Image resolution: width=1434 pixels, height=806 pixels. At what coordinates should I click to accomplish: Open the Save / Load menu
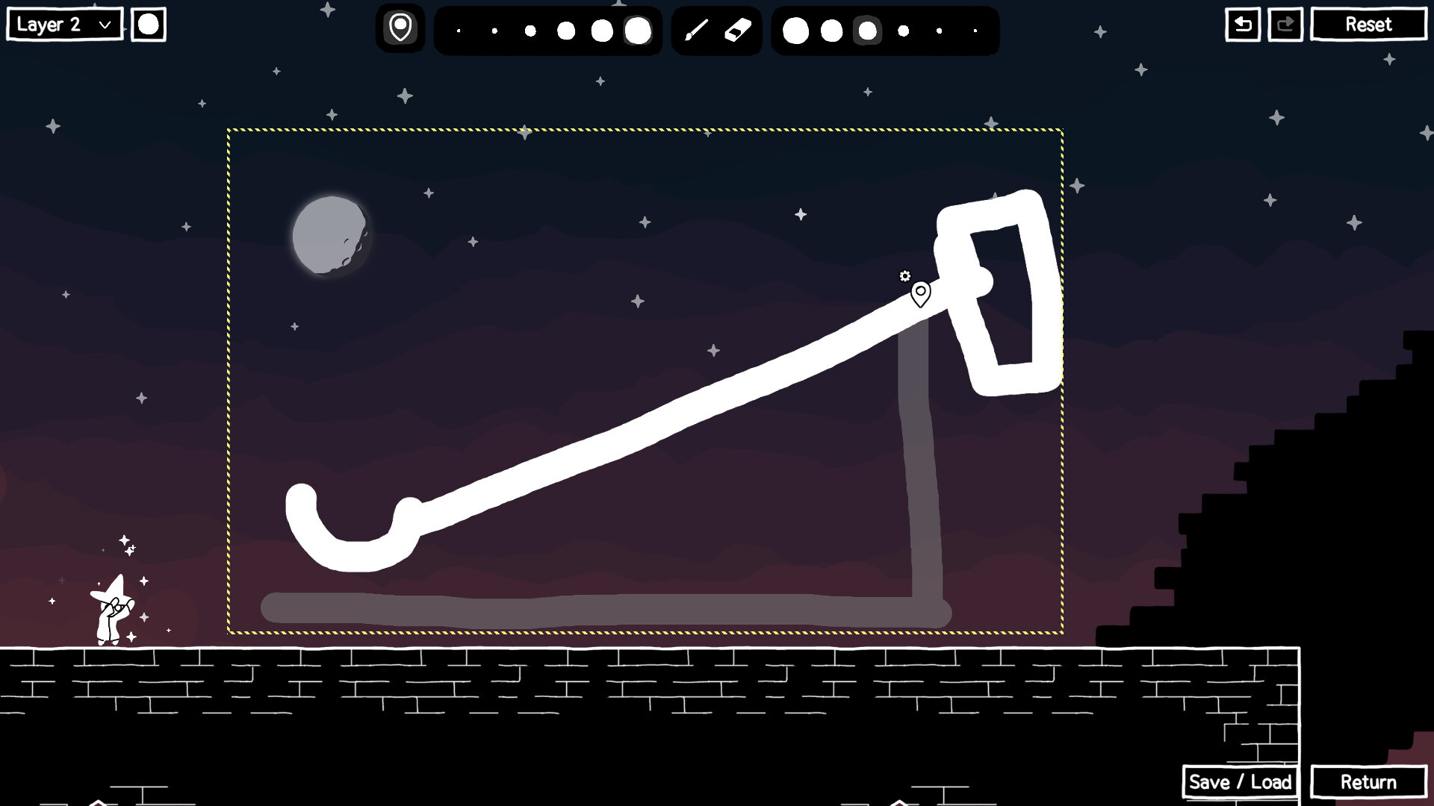point(1240,782)
